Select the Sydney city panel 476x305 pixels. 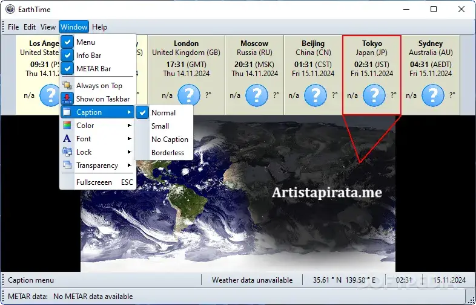click(x=431, y=75)
